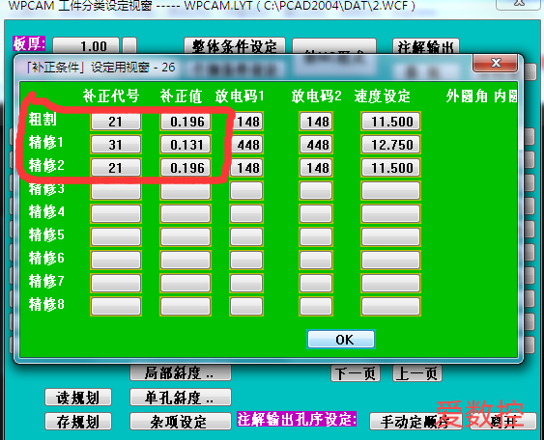Screen dimensions: 544x440
Task: Click empty 精修4 速度设定 field
Action: (x=391, y=214)
